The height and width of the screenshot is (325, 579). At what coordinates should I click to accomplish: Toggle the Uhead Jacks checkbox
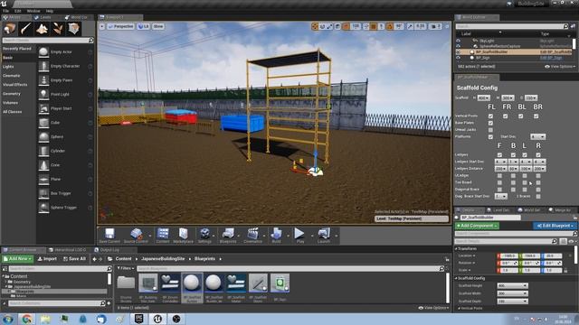click(490, 130)
